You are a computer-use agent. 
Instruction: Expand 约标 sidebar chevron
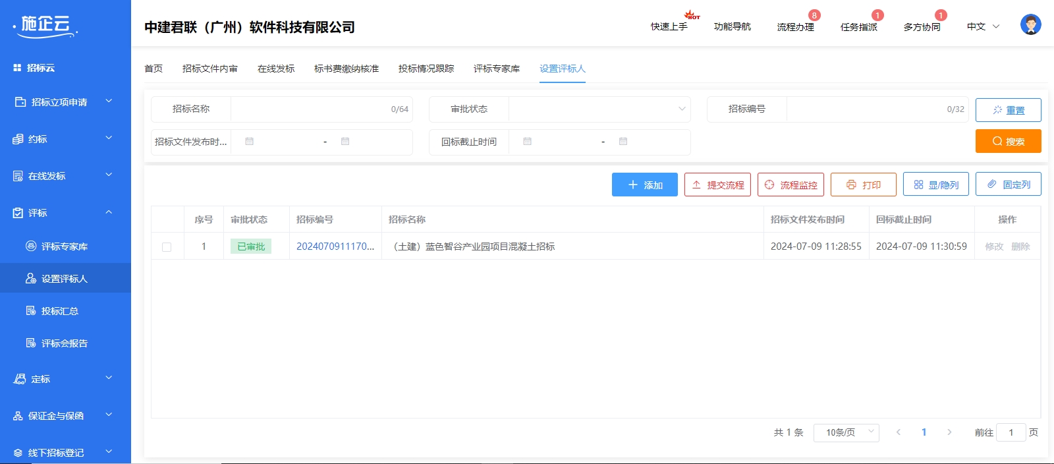coord(109,138)
